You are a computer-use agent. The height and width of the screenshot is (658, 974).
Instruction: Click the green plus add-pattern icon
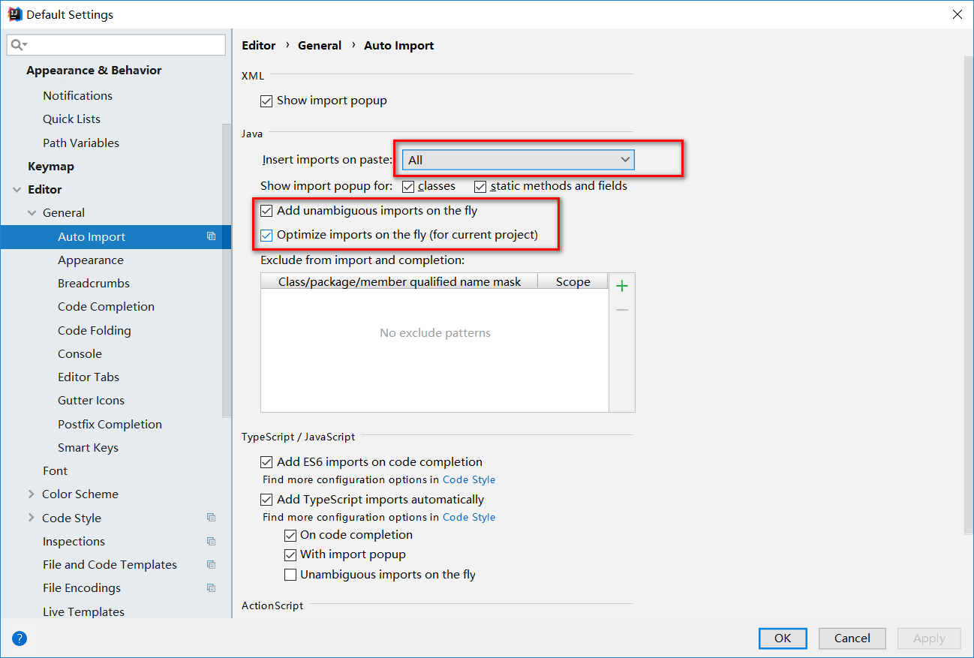[621, 286]
